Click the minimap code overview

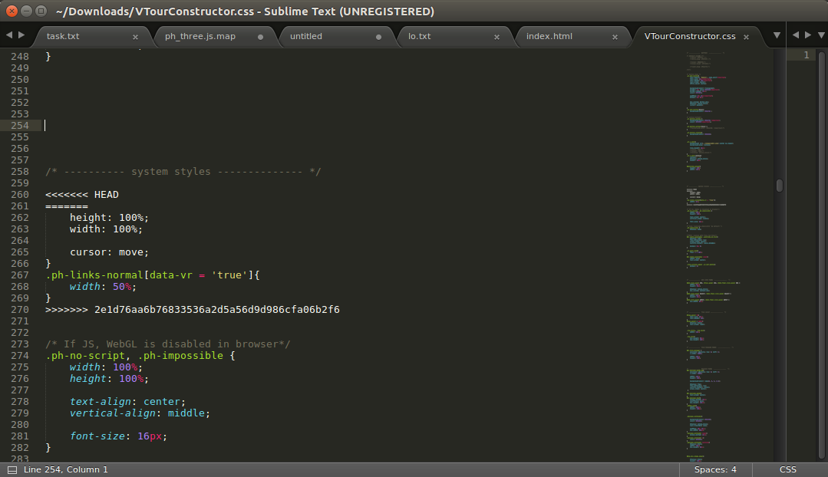click(x=729, y=255)
